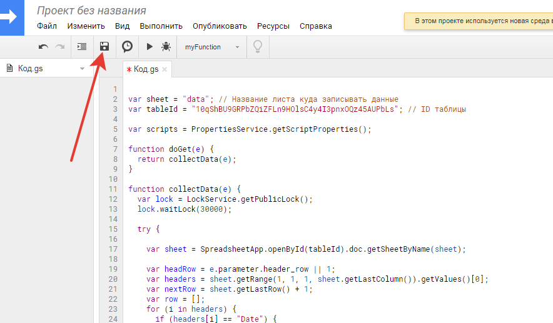Click the SpreadsheetApp.openById line of code

306,249
